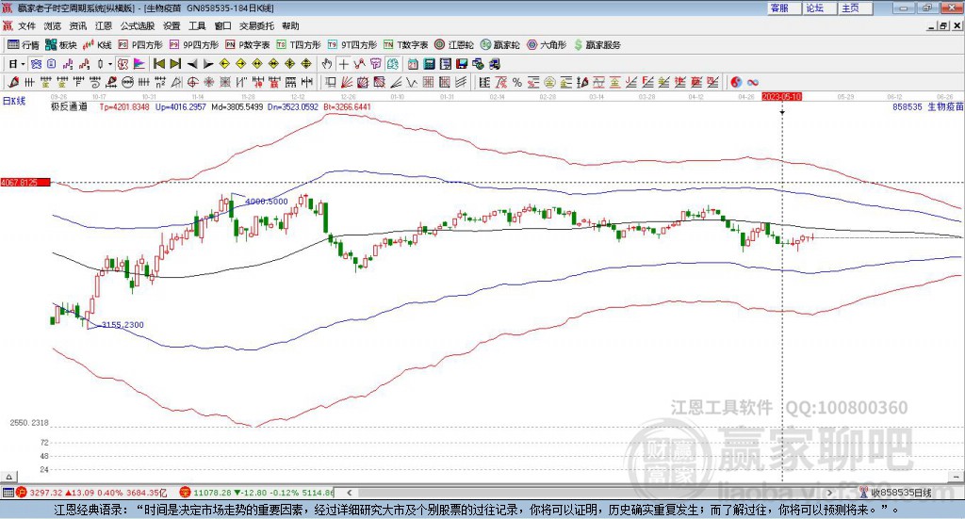Toggle the pink flag indicator icon

139,64
